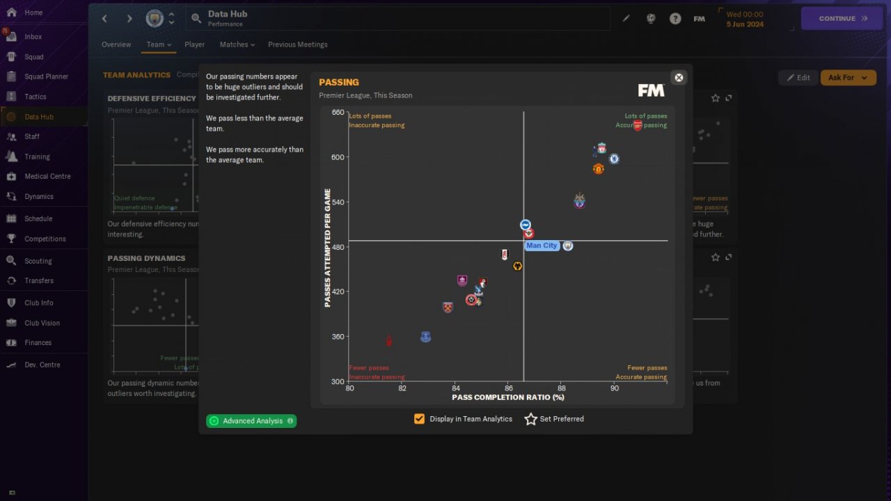The height and width of the screenshot is (501, 891).
Task: Click the Nottingham Forest badge on chart
Action: 389,340
